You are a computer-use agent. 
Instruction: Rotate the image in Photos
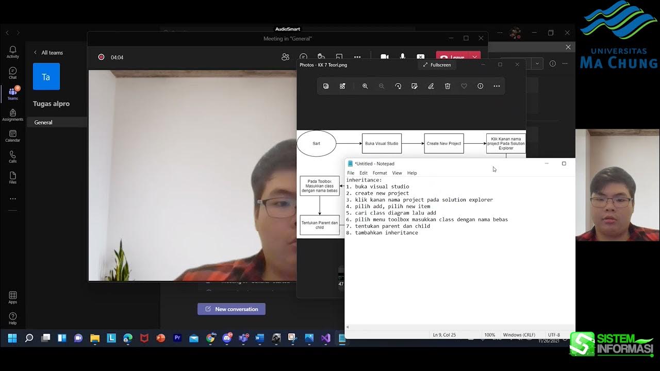(x=398, y=86)
